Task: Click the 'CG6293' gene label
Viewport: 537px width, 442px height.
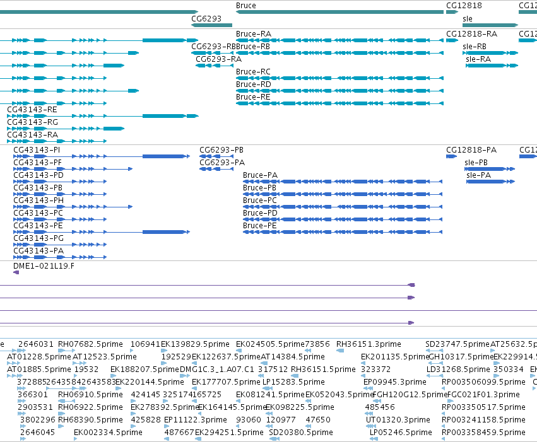Action: [x=206, y=18]
